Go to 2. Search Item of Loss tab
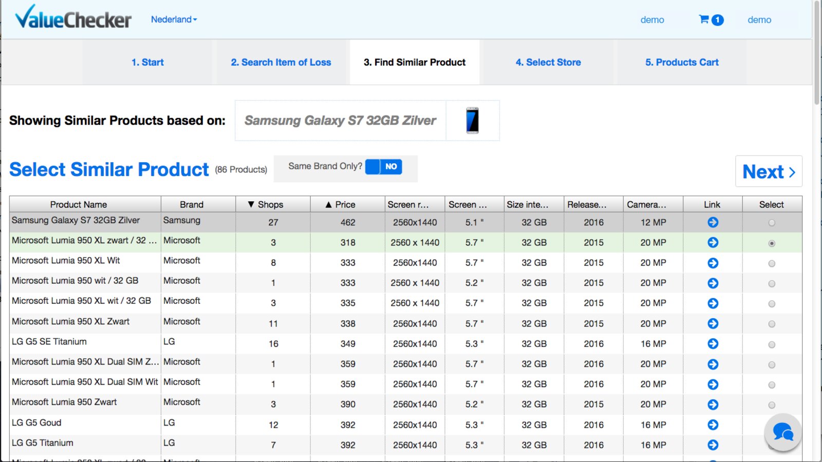 click(x=281, y=62)
